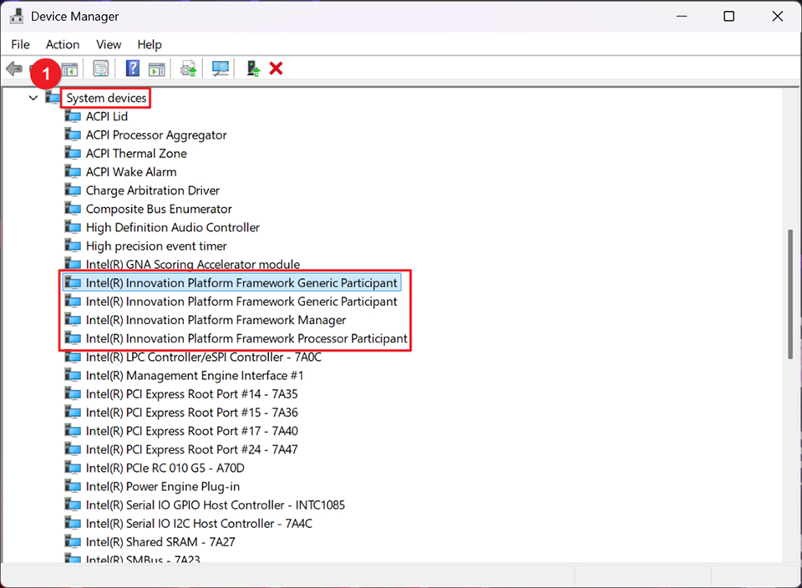Click the icon beside Charge Arbitration Driver
Viewport: 802px width, 588px height.
74,190
